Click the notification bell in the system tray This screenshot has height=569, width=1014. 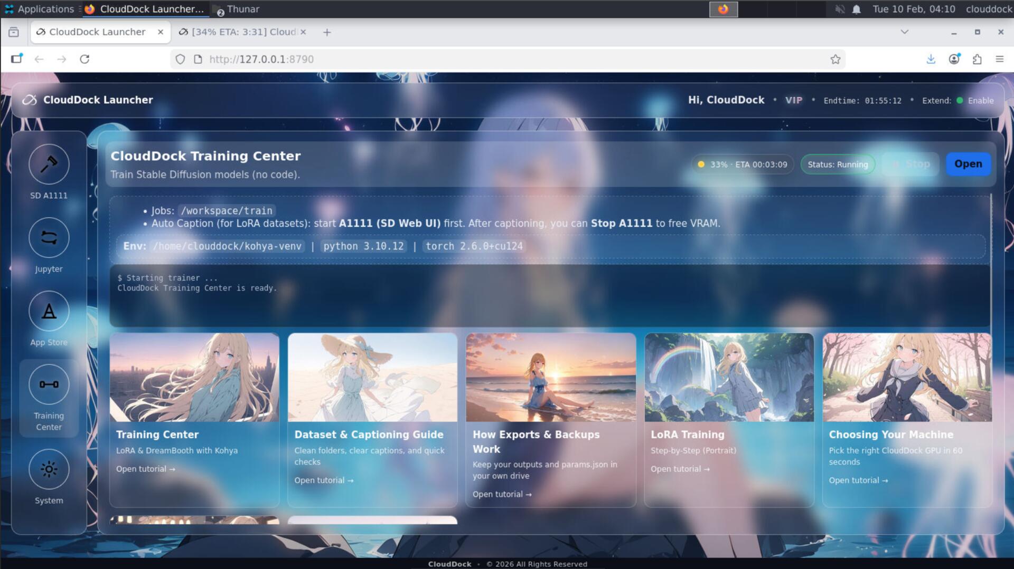point(856,9)
